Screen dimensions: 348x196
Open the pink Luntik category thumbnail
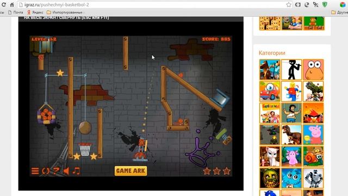pos(291,156)
